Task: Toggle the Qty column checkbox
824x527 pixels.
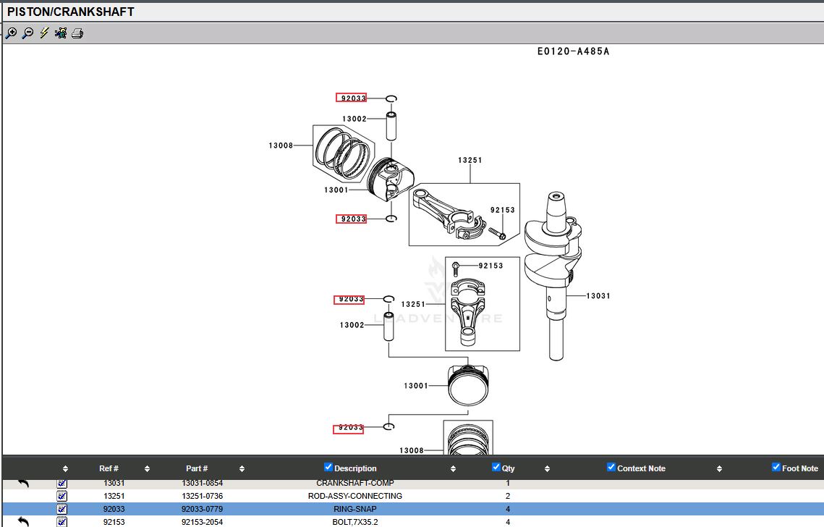Action: click(496, 467)
